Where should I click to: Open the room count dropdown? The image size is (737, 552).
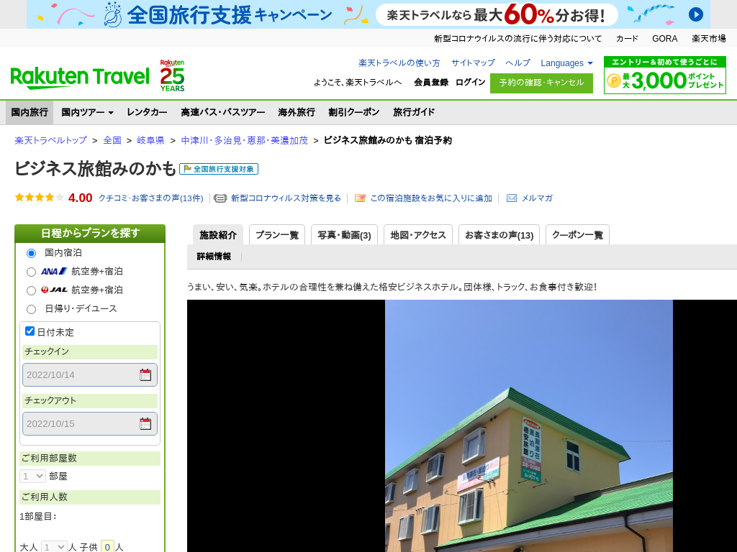pyautogui.click(x=32, y=476)
